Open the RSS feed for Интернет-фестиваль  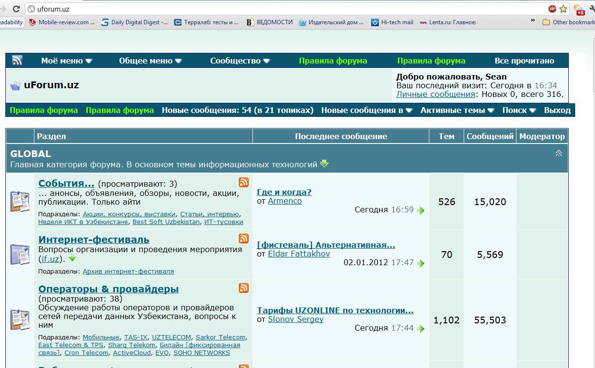point(244,239)
